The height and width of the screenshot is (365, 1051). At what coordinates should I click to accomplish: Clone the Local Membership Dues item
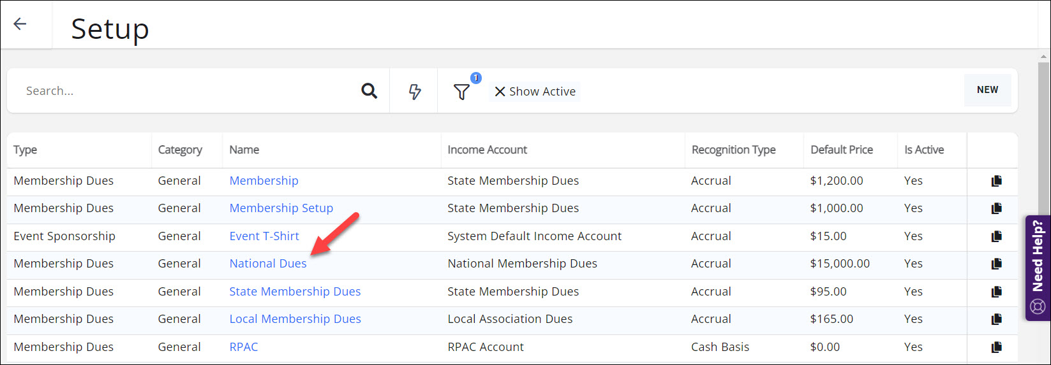click(x=996, y=319)
